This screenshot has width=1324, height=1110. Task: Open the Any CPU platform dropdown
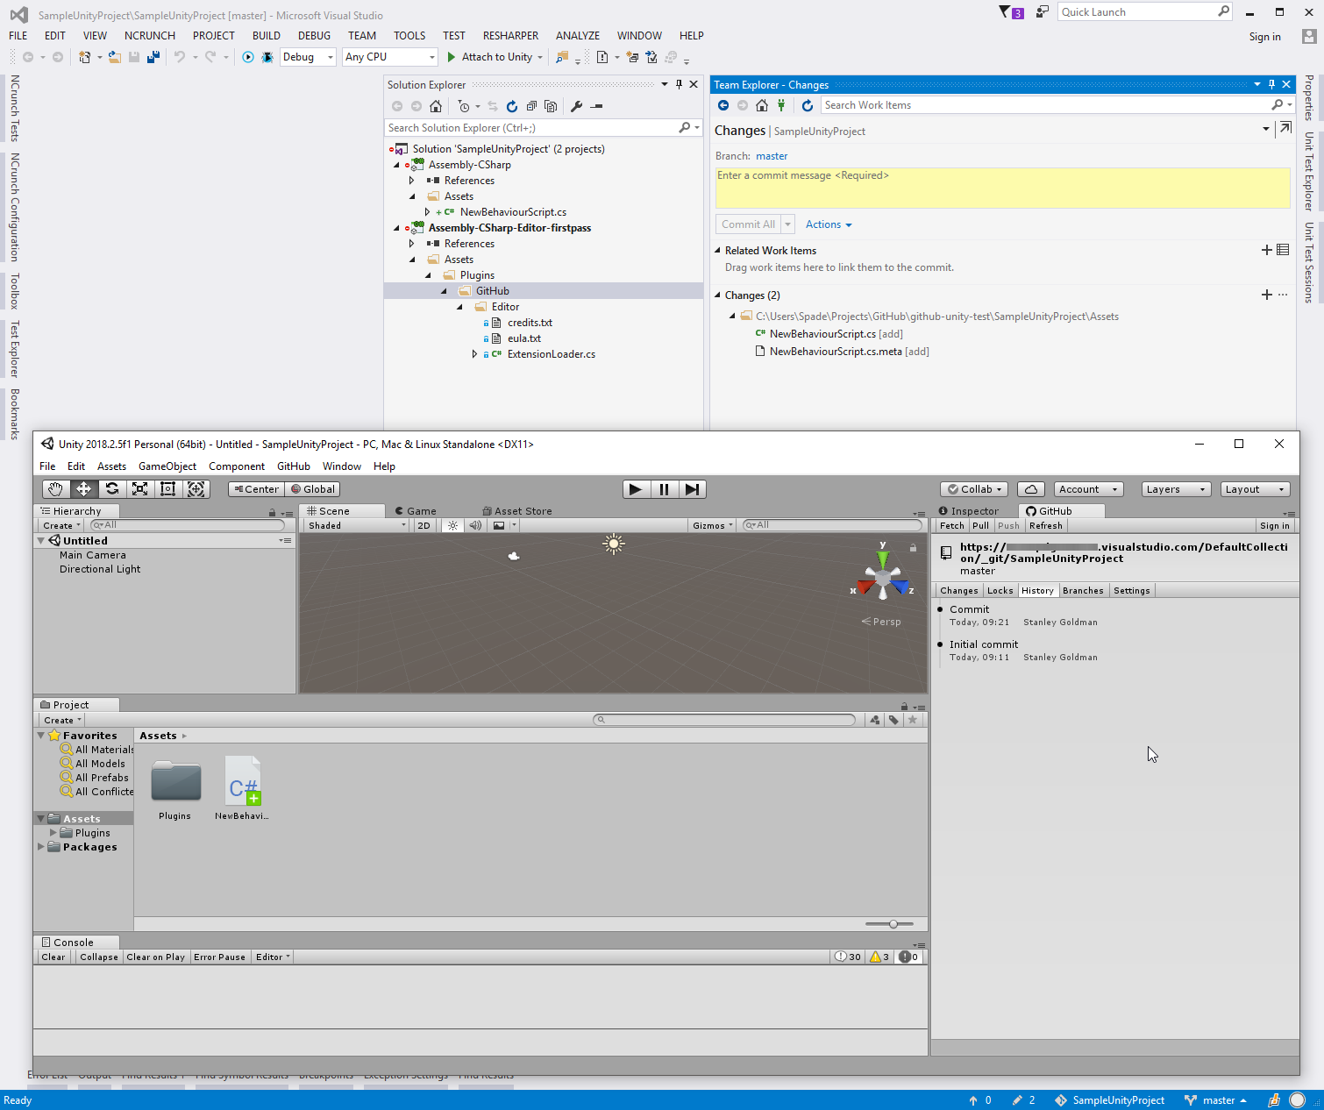tap(390, 57)
